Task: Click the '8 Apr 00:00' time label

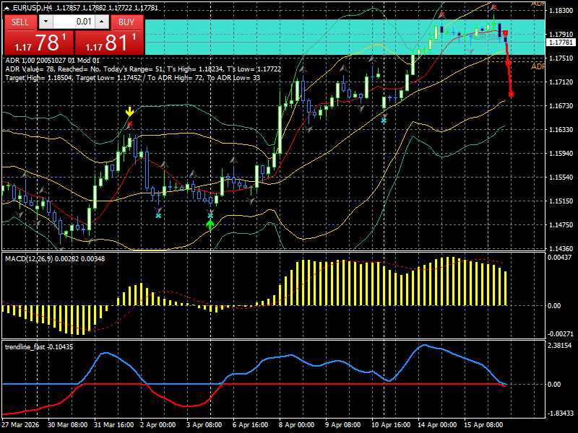Action: point(296,425)
